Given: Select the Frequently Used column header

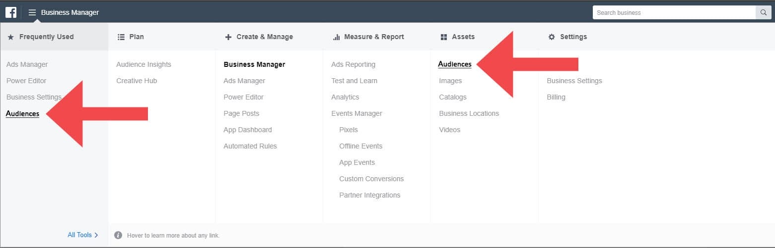Looking at the screenshot, I should tap(54, 37).
